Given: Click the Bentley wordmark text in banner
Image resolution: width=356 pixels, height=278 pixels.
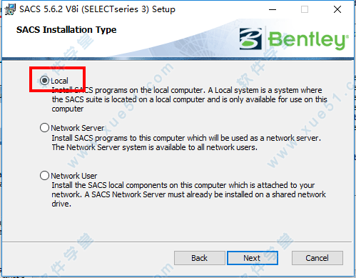Looking at the screenshot, I should click(x=308, y=40).
